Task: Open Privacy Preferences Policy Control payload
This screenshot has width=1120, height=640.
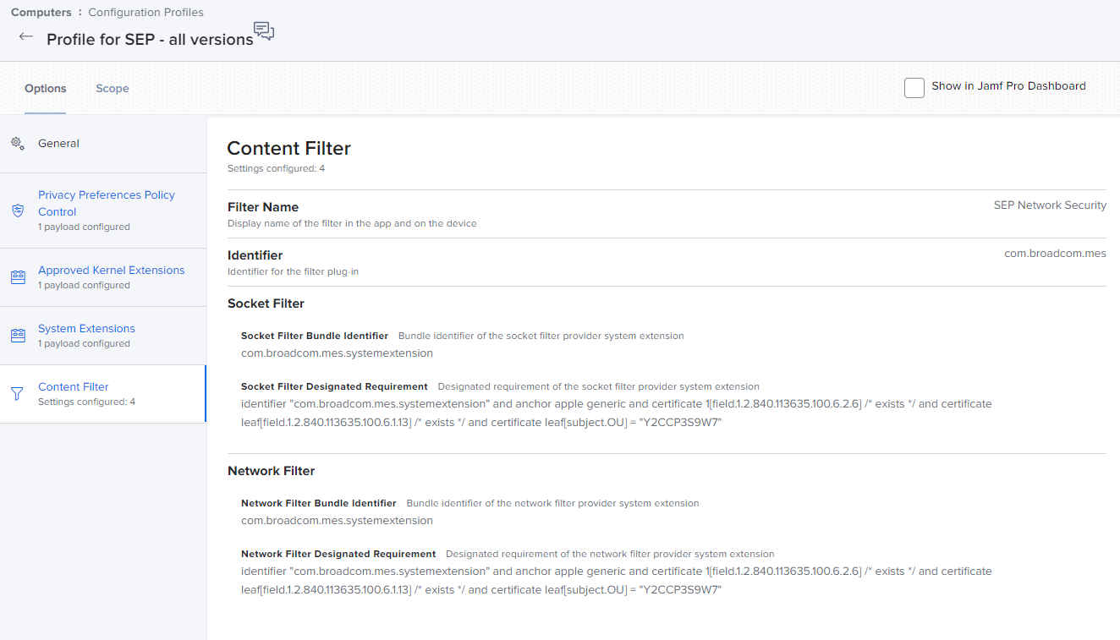Action: (x=107, y=203)
